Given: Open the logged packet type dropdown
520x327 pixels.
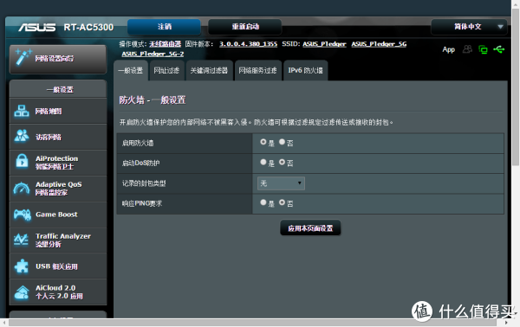Looking at the screenshot, I should [x=281, y=183].
